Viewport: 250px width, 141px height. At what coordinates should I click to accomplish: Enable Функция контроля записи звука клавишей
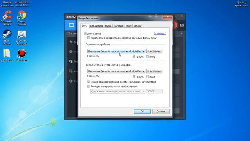[89, 86]
